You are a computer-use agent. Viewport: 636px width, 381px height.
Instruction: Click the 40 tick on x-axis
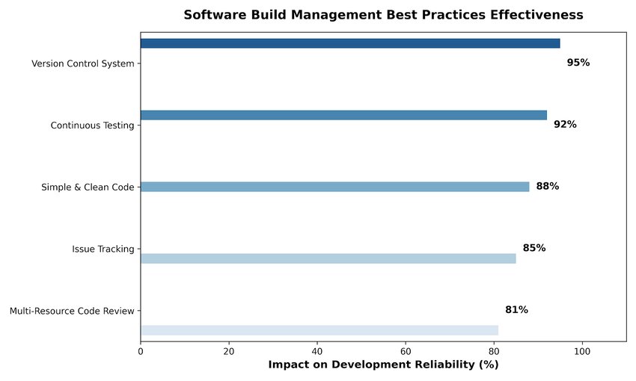pyautogui.click(x=317, y=351)
